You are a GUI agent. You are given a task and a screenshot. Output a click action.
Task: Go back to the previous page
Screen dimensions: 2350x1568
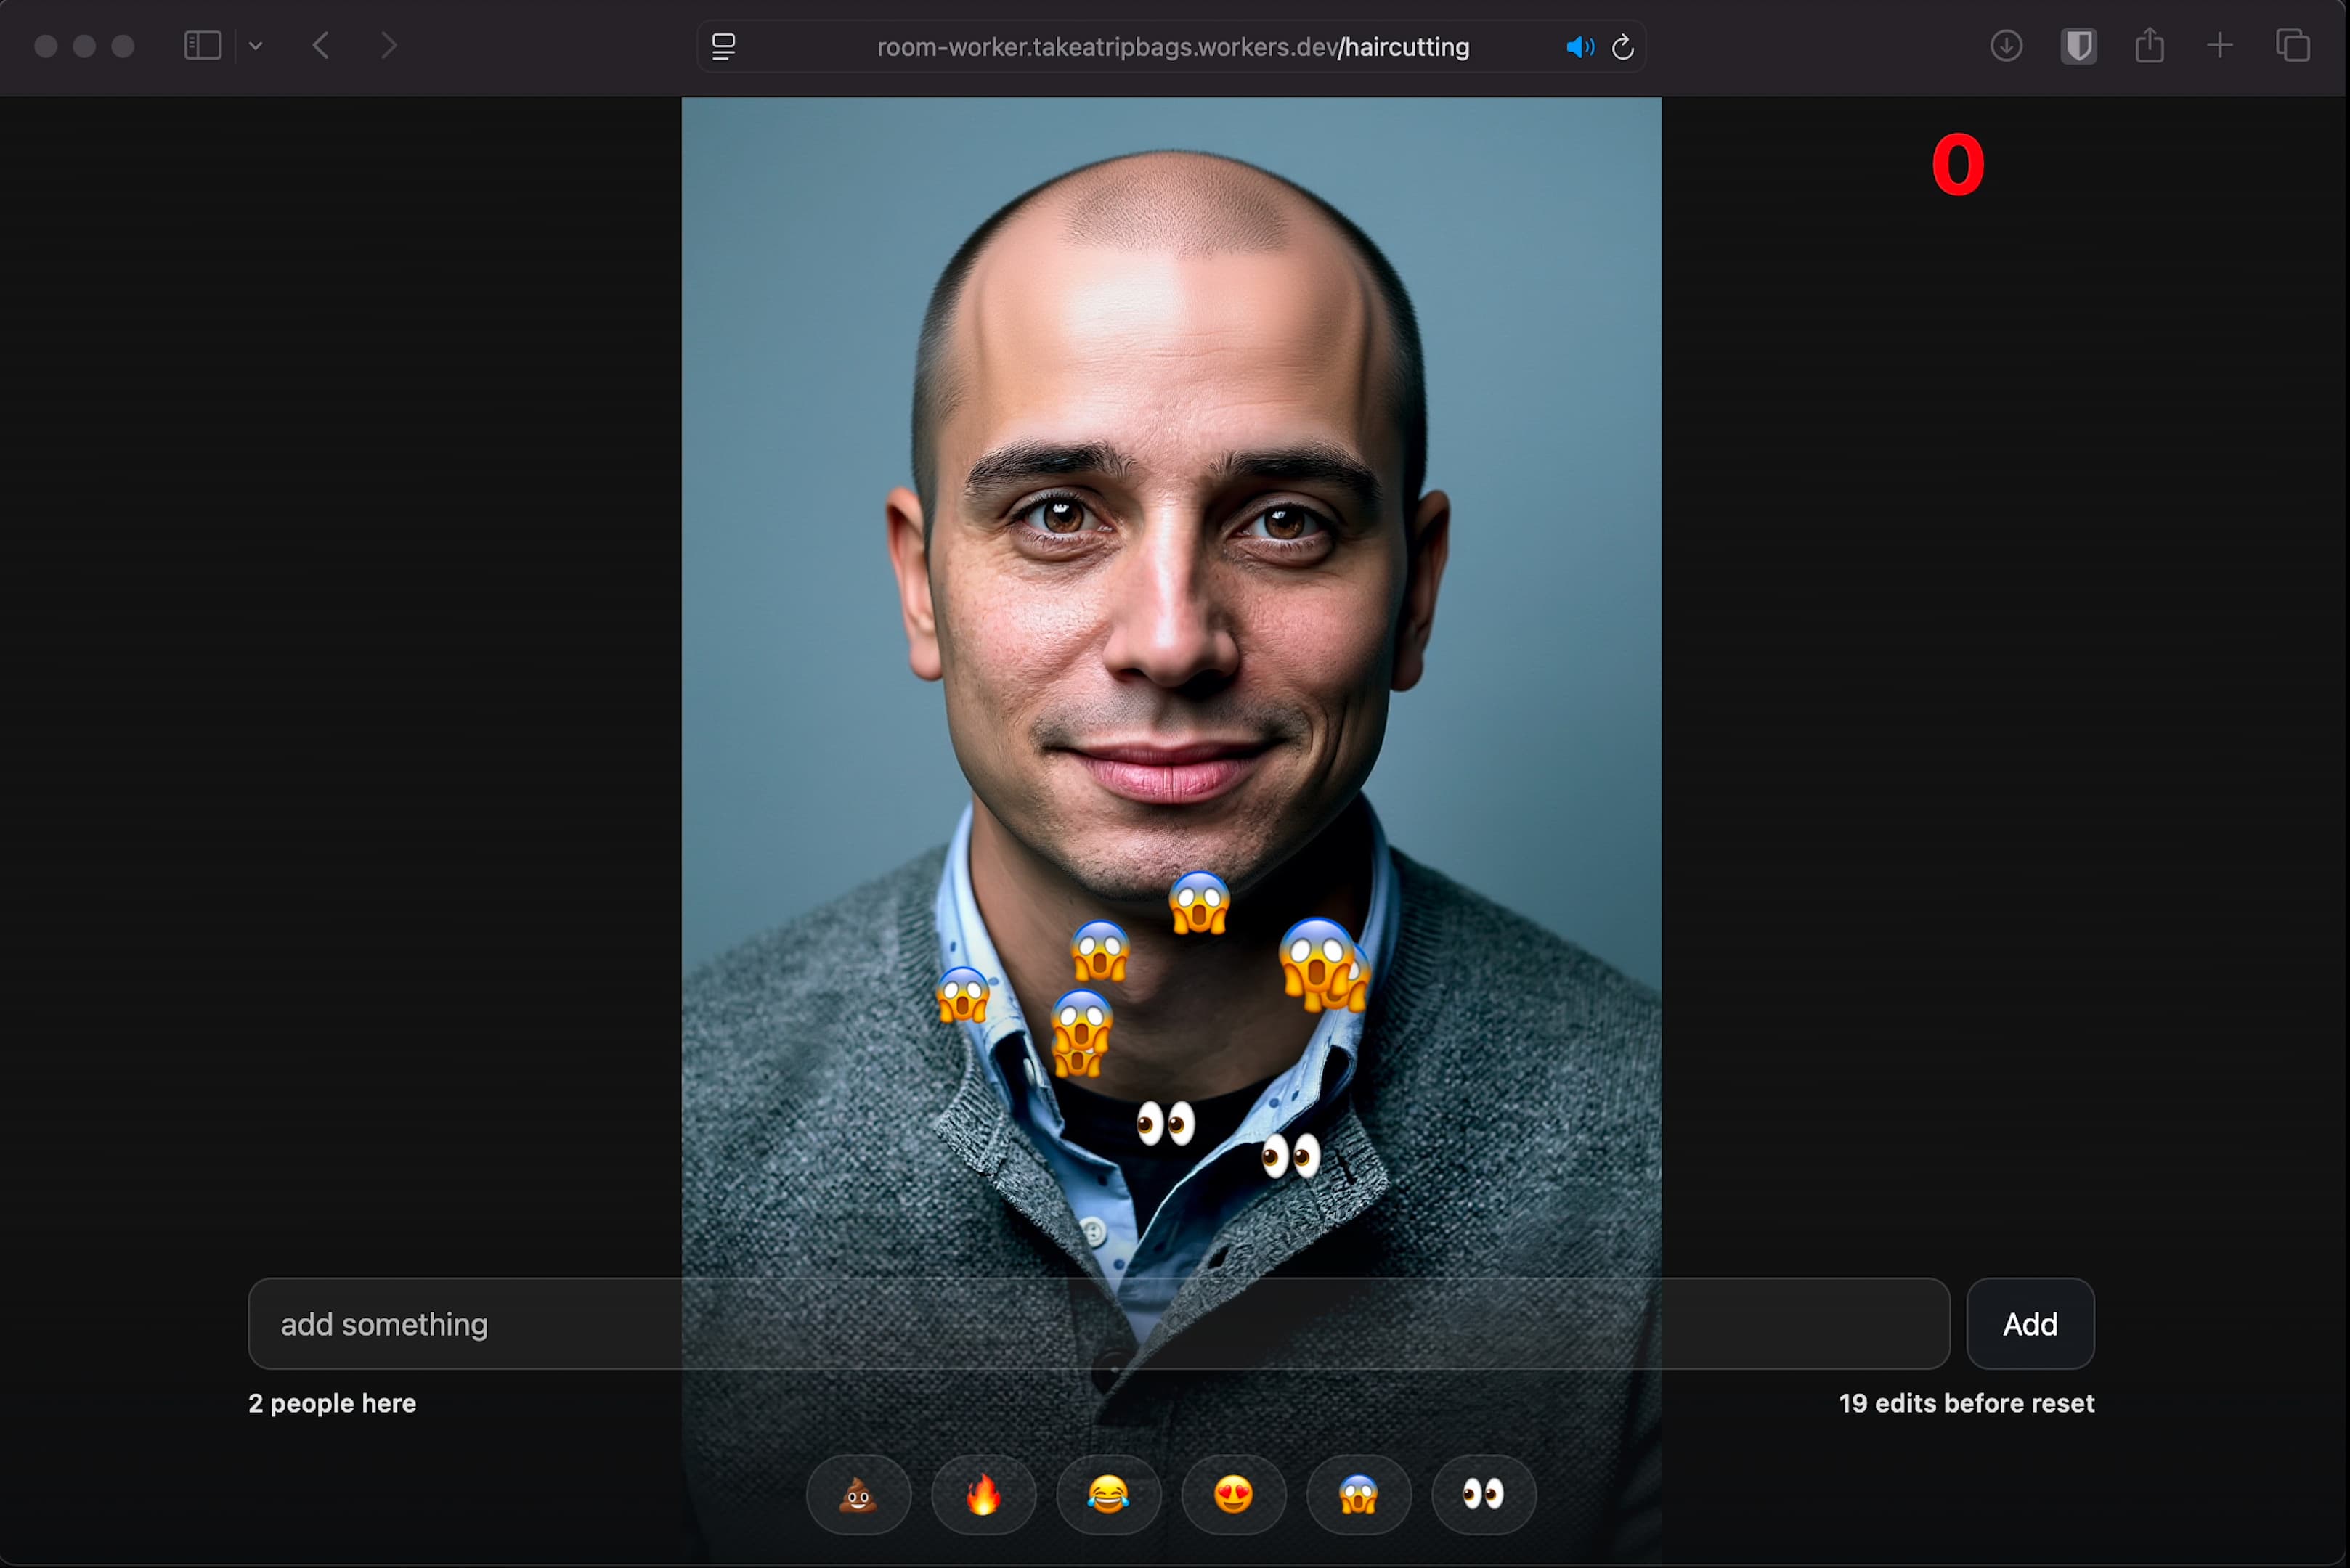coord(320,46)
